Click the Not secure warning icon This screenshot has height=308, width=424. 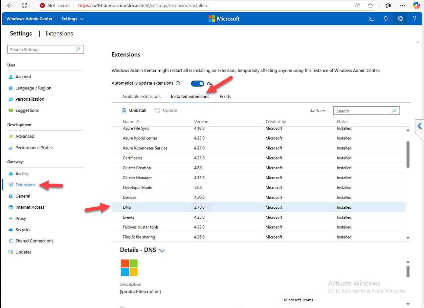(x=42, y=5)
